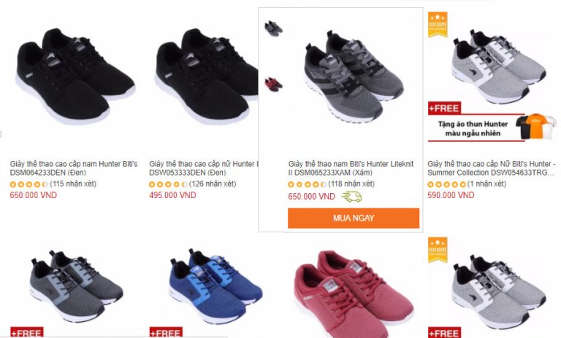Click the 115 nhận xét reviews link
This screenshot has height=338, width=561.
tap(73, 184)
